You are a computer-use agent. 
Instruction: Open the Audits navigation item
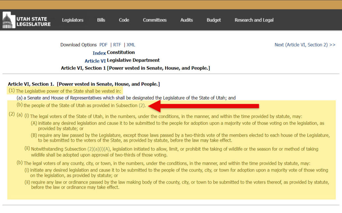point(186,20)
